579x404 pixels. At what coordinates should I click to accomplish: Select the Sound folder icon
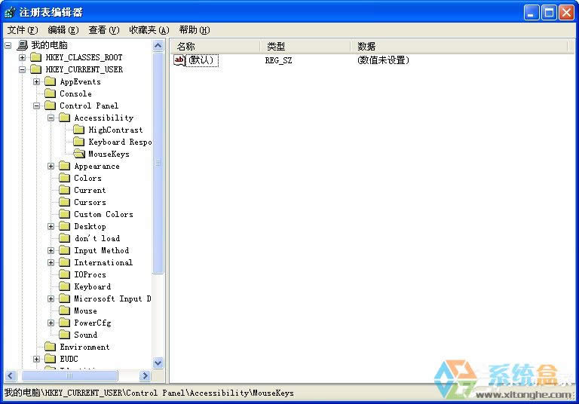[x=65, y=335]
